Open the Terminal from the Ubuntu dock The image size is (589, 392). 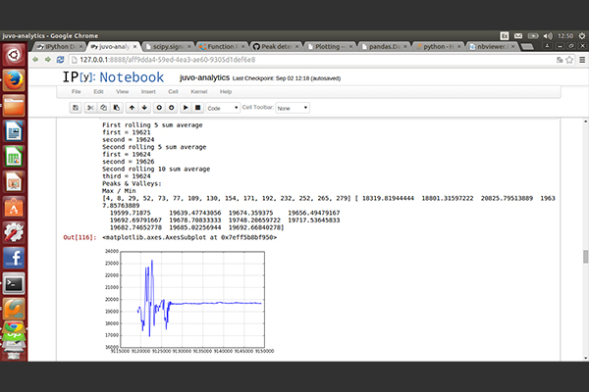(14, 283)
